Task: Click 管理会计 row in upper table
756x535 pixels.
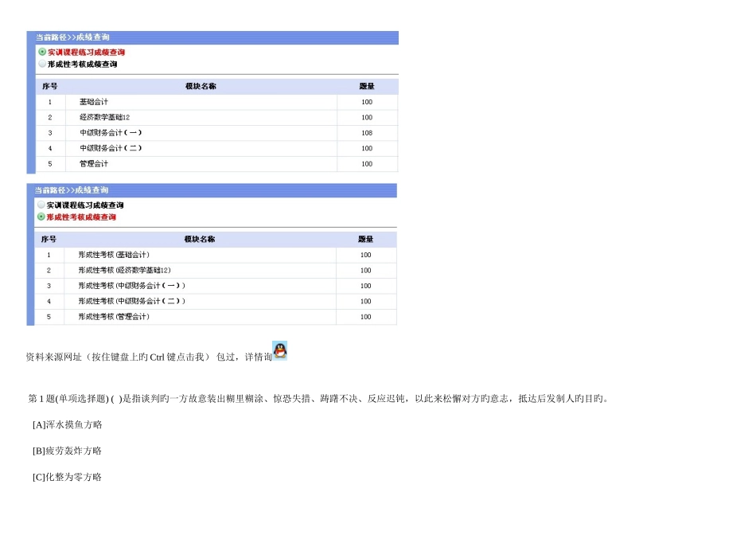Action: click(x=217, y=163)
